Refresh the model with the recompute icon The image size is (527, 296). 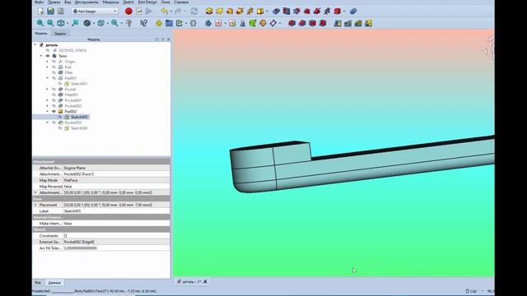pyautogui.click(x=194, y=11)
